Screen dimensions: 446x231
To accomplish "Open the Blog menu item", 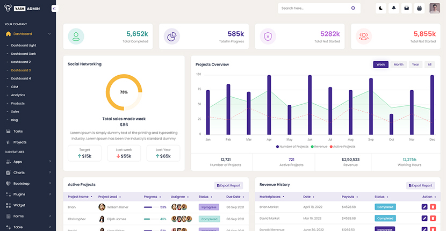I will [14, 120].
